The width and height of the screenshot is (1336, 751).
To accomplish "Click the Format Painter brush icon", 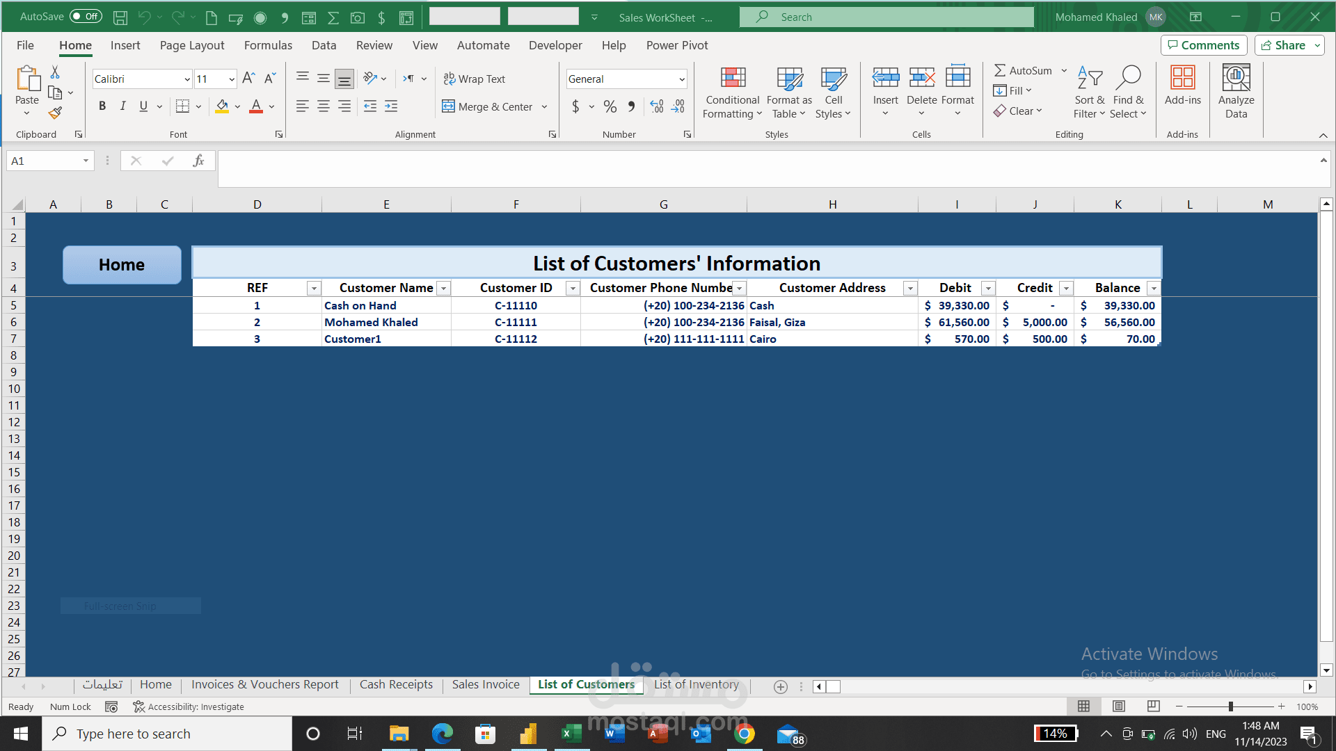I will pyautogui.click(x=55, y=113).
